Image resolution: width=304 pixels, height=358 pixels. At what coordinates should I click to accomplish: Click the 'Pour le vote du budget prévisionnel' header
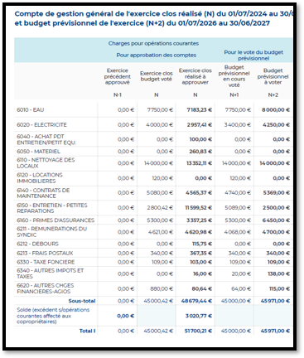pos(253,55)
